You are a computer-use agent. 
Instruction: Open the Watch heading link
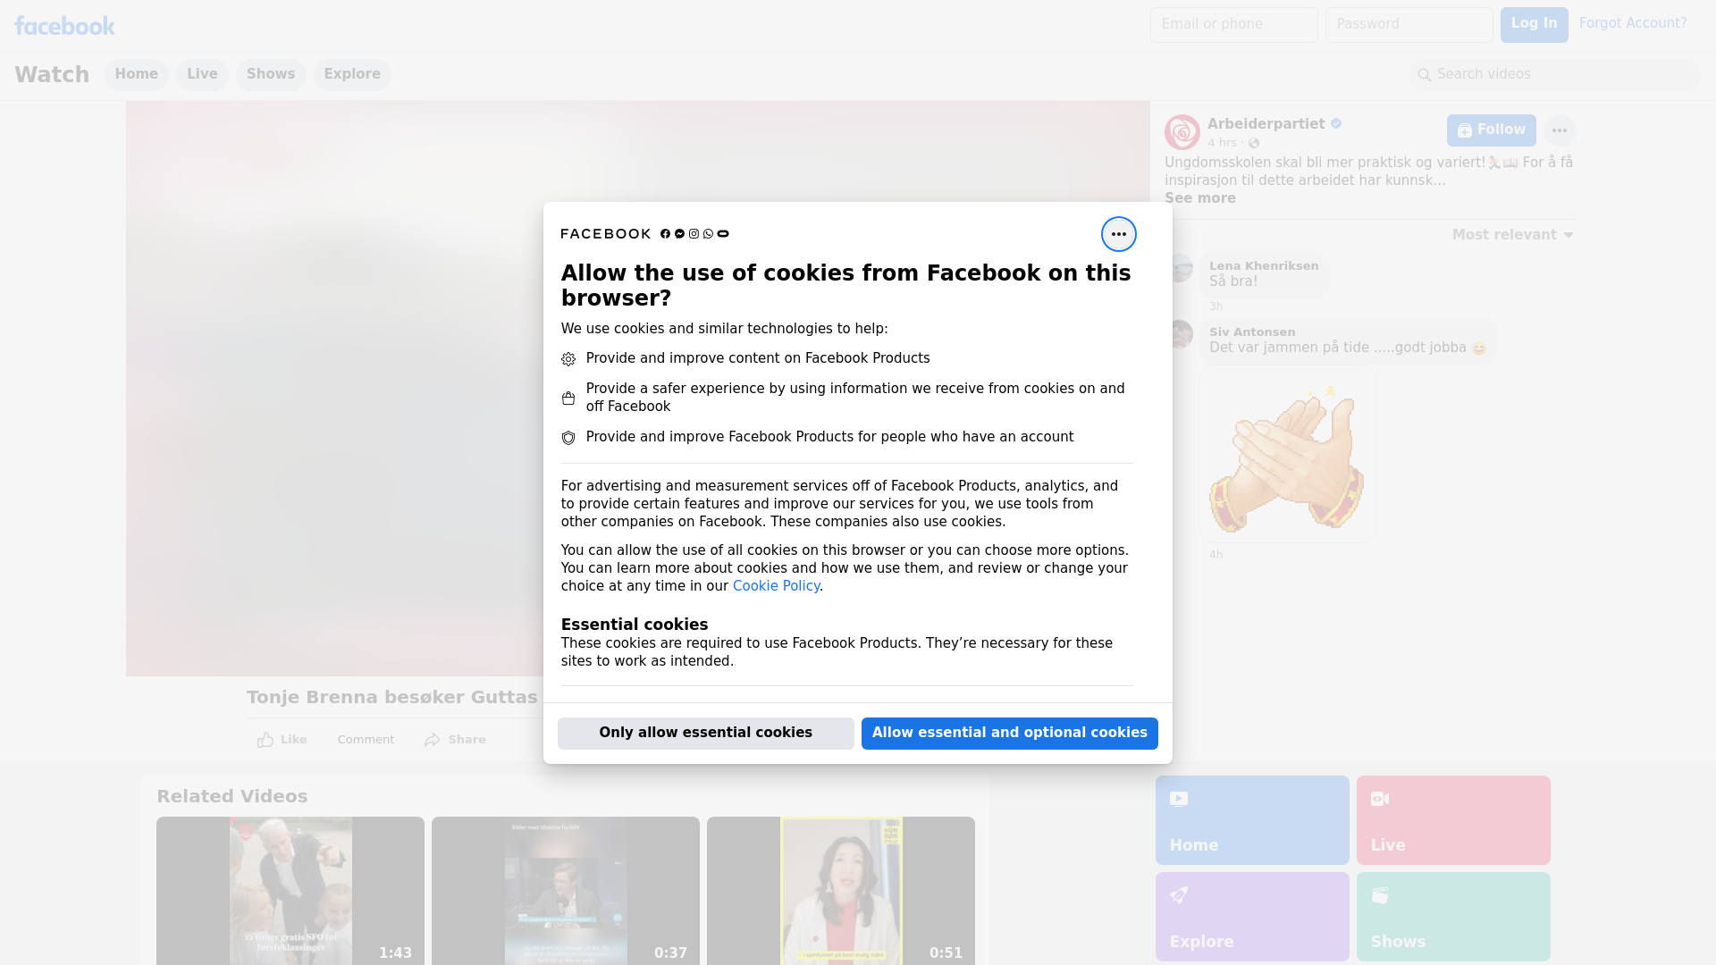52,75
